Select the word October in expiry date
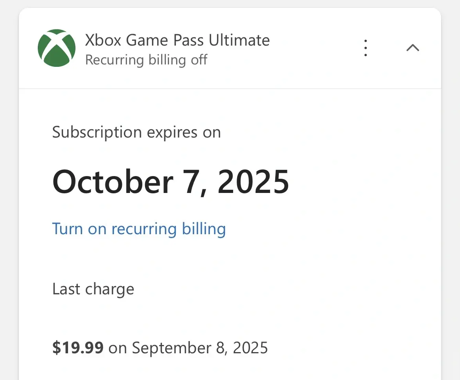460x380 pixels. [112, 182]
